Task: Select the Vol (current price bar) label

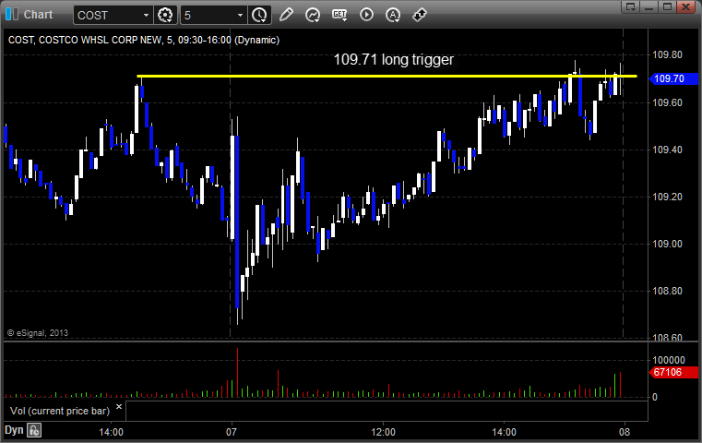Action: (60, 411)
